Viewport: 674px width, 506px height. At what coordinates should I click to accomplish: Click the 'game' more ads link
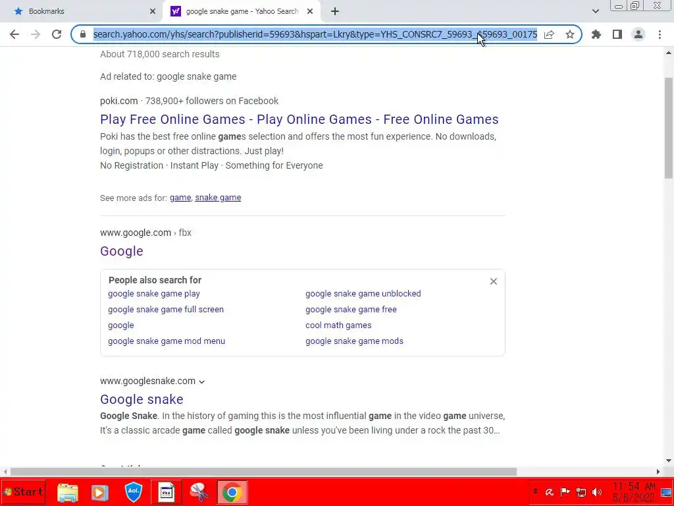180,198
